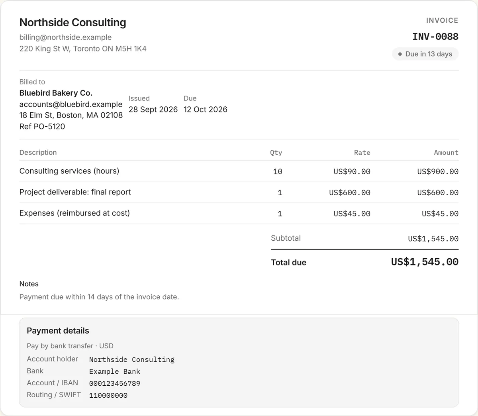Click the Routing / SWIFT label
This screenshot has height=416, width=478.
pos(54,395)
